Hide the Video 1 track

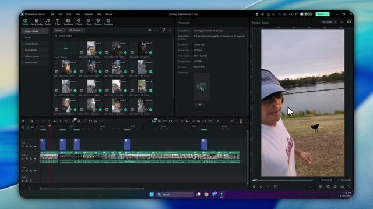35,171
